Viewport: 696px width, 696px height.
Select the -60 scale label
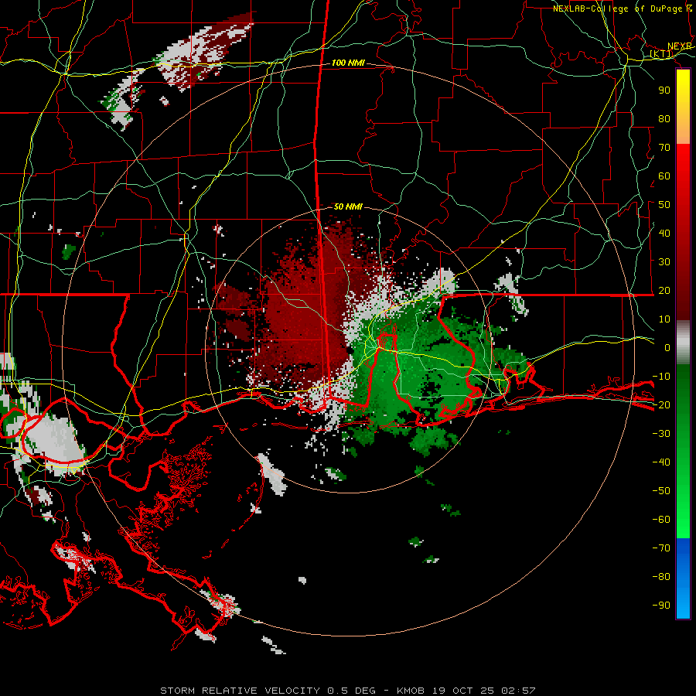click(x=661, y=520)
